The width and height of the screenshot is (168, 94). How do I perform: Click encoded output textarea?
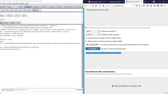(126, 60)
